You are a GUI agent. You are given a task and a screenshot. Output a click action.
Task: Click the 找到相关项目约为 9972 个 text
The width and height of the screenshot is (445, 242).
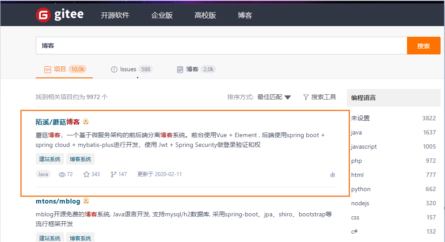coord(72,97)
